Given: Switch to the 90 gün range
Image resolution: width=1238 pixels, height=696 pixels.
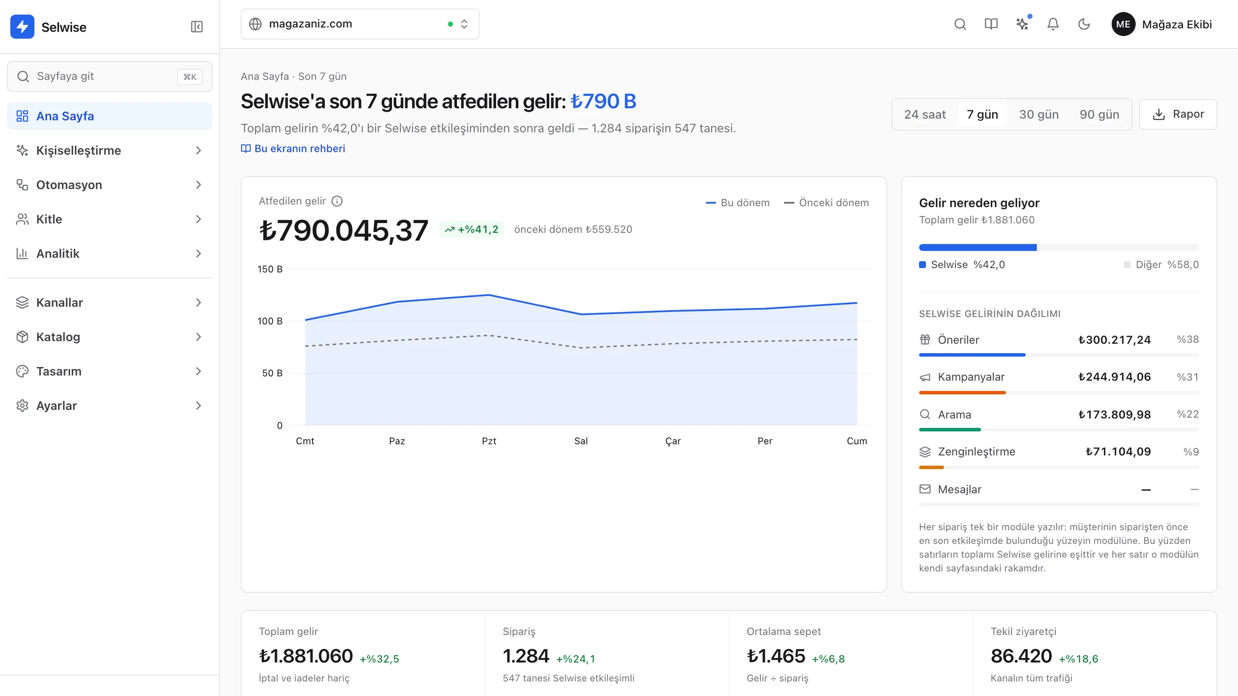Looking at the screenshot, I should point(1099,114).
